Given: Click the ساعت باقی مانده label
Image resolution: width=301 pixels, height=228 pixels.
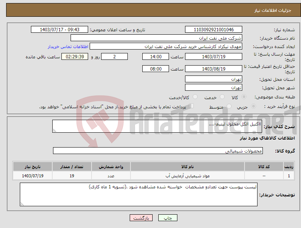Looking at the screenshot, I should pos(43,57).
